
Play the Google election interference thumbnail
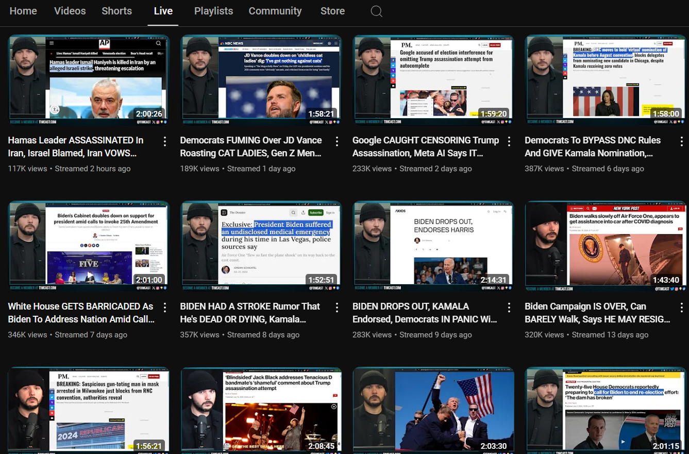[433, 80]
